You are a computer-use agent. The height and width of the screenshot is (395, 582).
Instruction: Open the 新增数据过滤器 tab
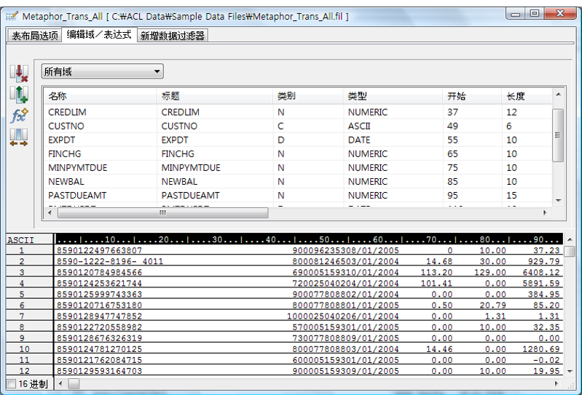173,36
